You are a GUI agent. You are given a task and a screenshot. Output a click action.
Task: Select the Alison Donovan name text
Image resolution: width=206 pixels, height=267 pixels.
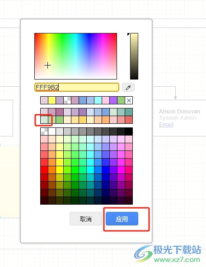[x=179, y=112]
